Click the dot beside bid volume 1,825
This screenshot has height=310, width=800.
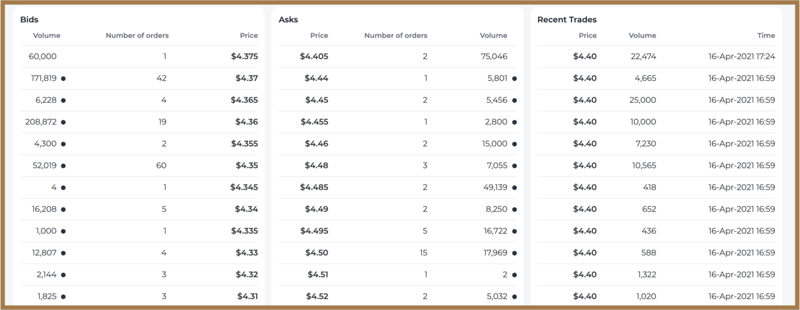click(x=63, y=296)
